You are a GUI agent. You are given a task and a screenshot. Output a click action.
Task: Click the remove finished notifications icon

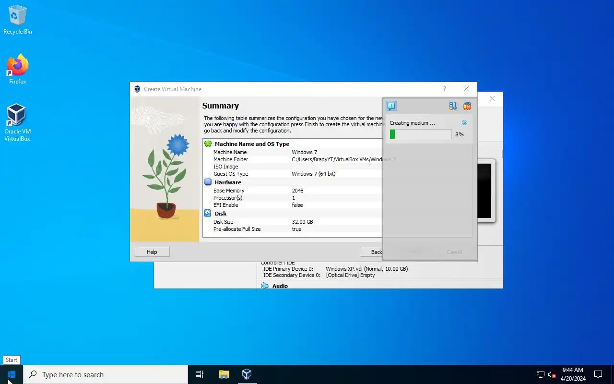pyautogui.click(x=467, y=106)
